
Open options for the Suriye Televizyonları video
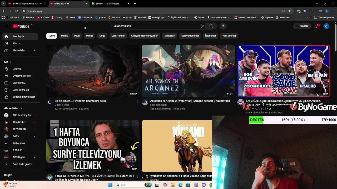[137, 176]
